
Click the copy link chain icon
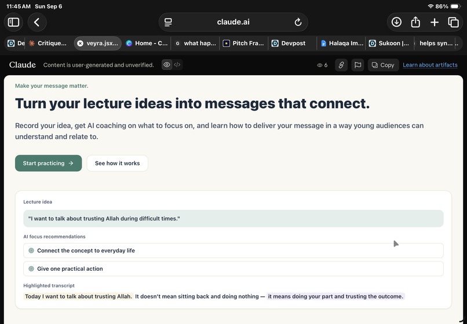(341, 65)
